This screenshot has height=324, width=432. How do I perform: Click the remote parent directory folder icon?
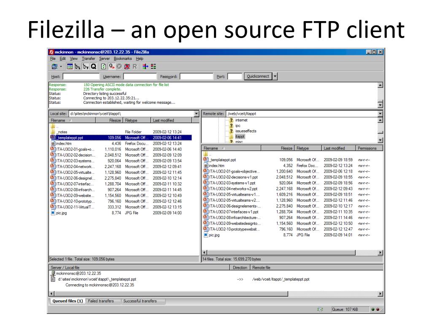(205, 154)
